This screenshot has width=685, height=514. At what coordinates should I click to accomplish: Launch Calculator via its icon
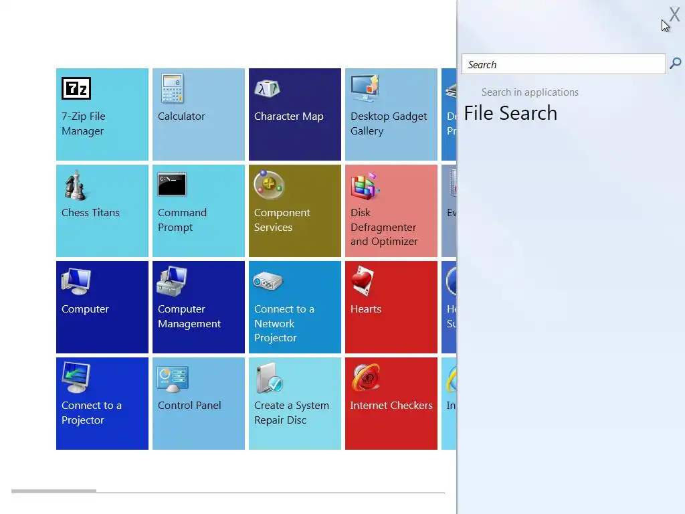[x=172, y=88]
